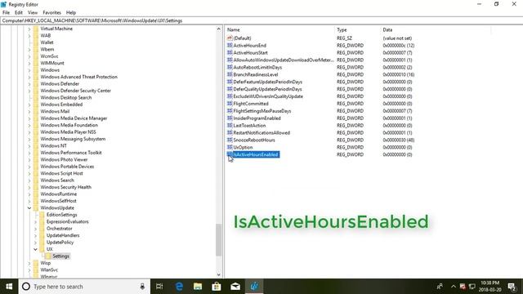Open Mail app from the taskbar
This screenshot has width=523, height=294.
[x=235, y=287]
